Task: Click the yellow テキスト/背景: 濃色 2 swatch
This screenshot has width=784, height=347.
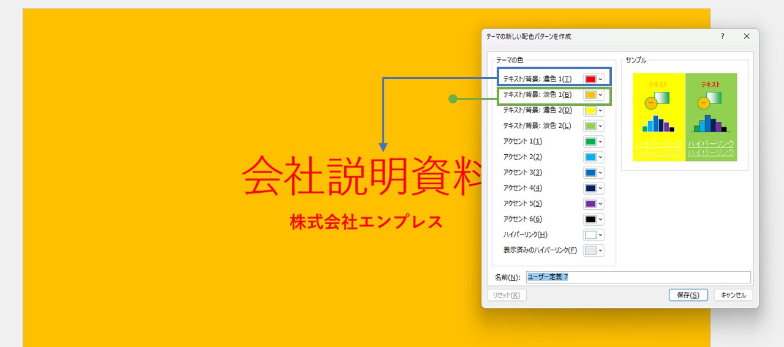Action: 590,111
